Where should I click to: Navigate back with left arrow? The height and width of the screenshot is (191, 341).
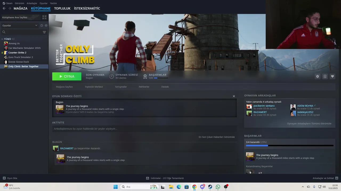click(x=4, y=8)
